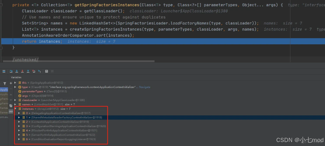Click the move watch up arrow

coord(11,94)
